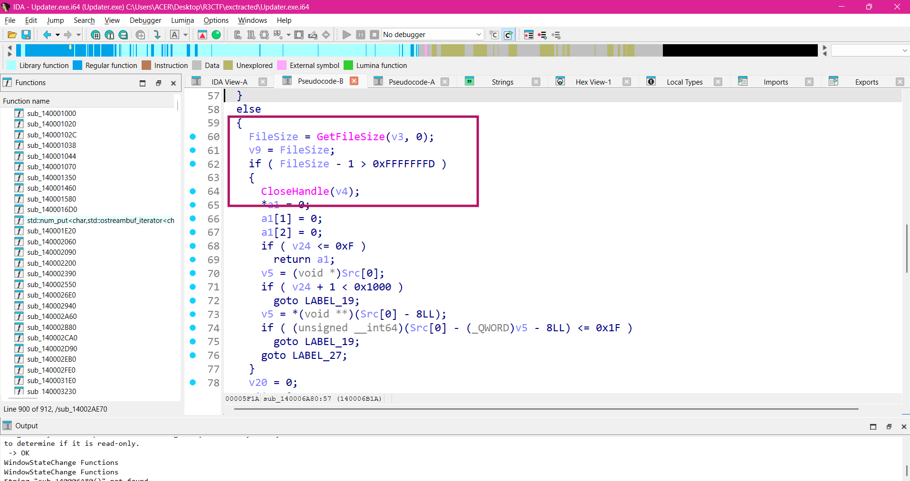Image resolution: width=910 pixels, height=481 pixels.
Task: Click the Lumina function color swatch
Action: pyautogui.click(x=348, y=66)
